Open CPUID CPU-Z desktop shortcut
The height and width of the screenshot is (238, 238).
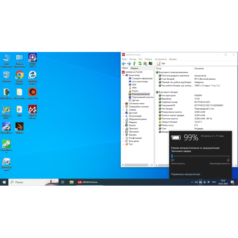coord(33,60)
